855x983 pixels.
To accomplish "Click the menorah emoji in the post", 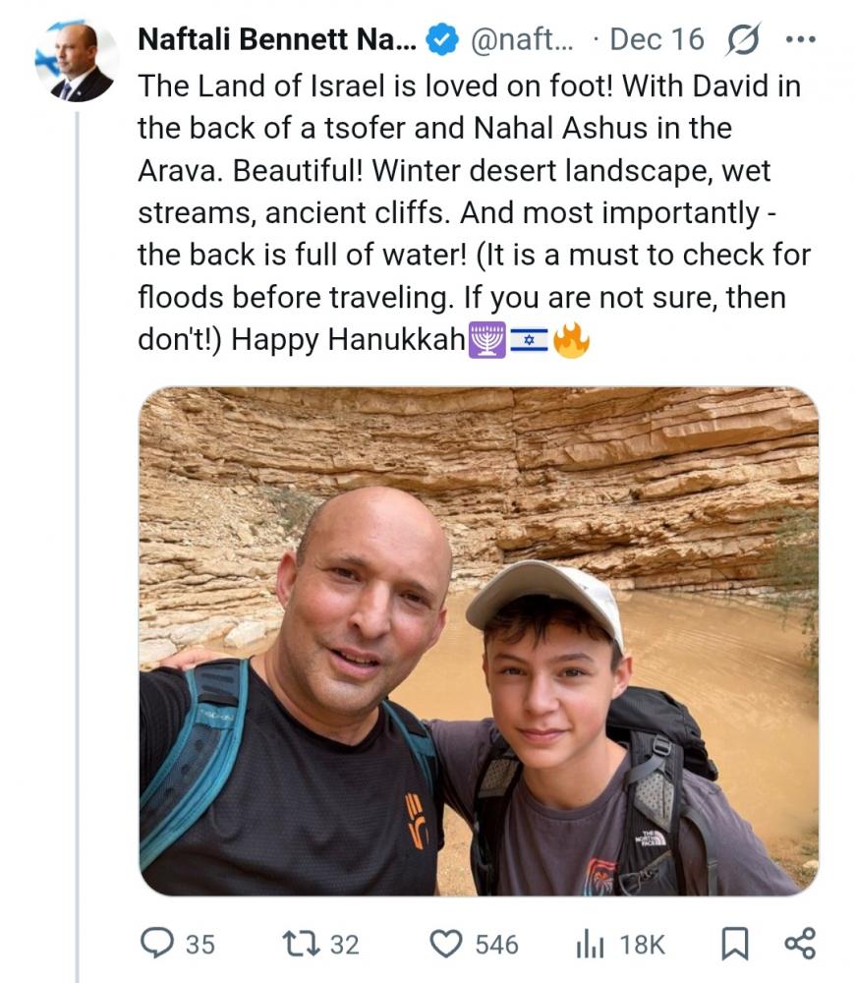I will pos(488,340).
